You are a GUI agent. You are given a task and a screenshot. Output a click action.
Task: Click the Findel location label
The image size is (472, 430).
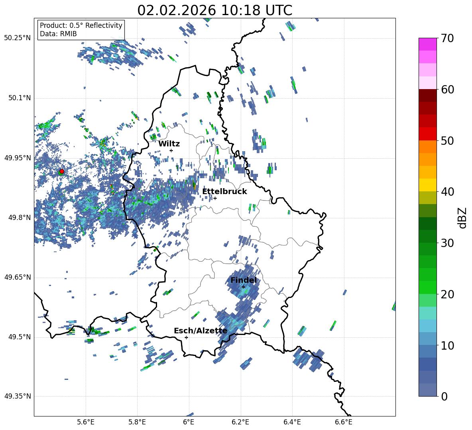tap(244, 280)
